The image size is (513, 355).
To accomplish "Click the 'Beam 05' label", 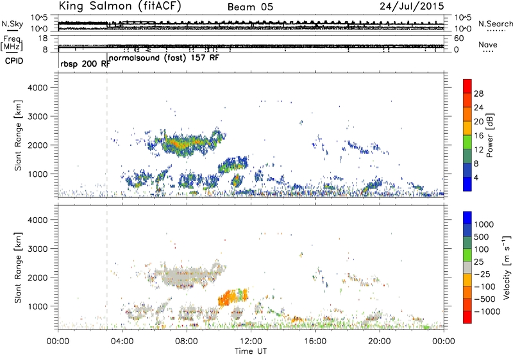I will point(250,7).
